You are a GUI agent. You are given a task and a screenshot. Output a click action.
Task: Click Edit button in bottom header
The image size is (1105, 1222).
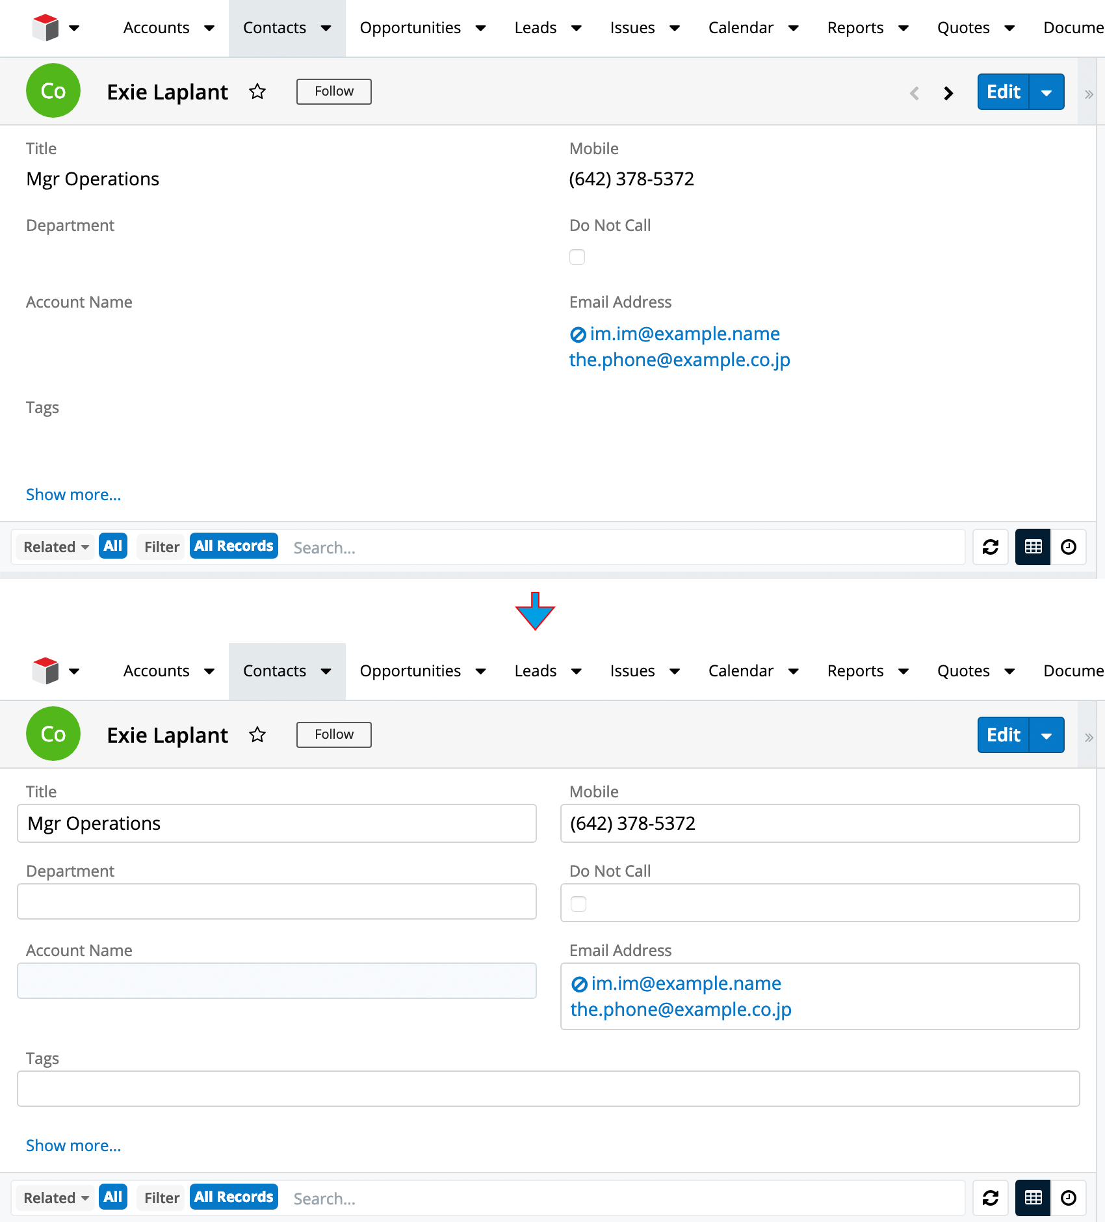tap(1004, 736)
